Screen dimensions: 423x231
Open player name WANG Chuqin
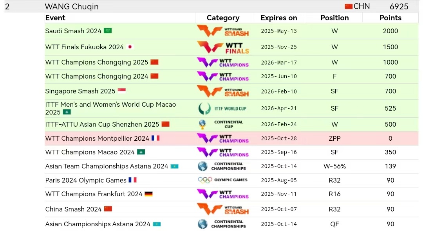point(72,7)
